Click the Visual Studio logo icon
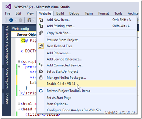142x119 pixels. click(x=8, y=7)
